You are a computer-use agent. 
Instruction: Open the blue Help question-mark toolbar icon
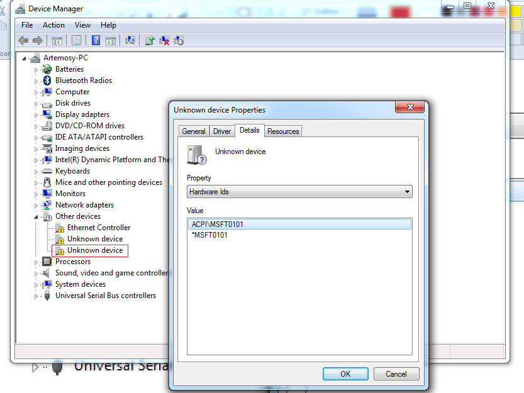point(96,40)
